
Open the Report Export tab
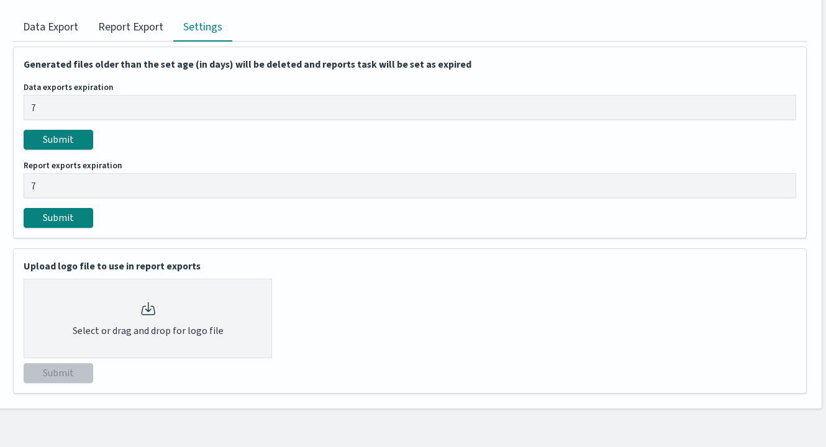pos(130,27)
